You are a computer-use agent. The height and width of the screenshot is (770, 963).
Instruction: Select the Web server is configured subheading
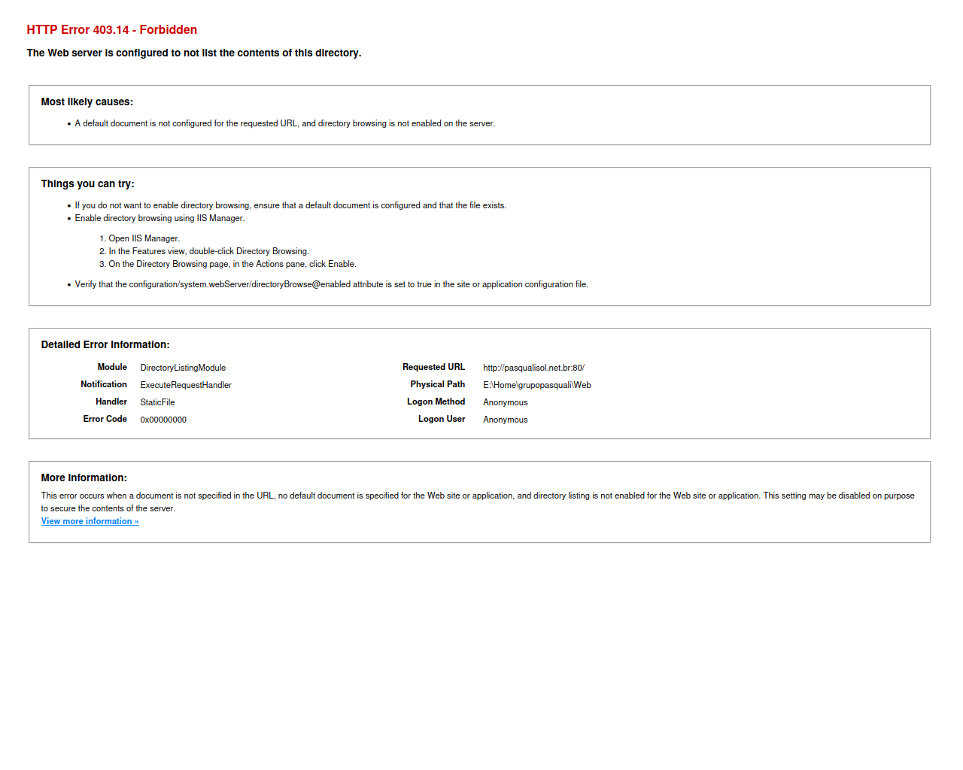pyautogui.click(x=194, y=53)
